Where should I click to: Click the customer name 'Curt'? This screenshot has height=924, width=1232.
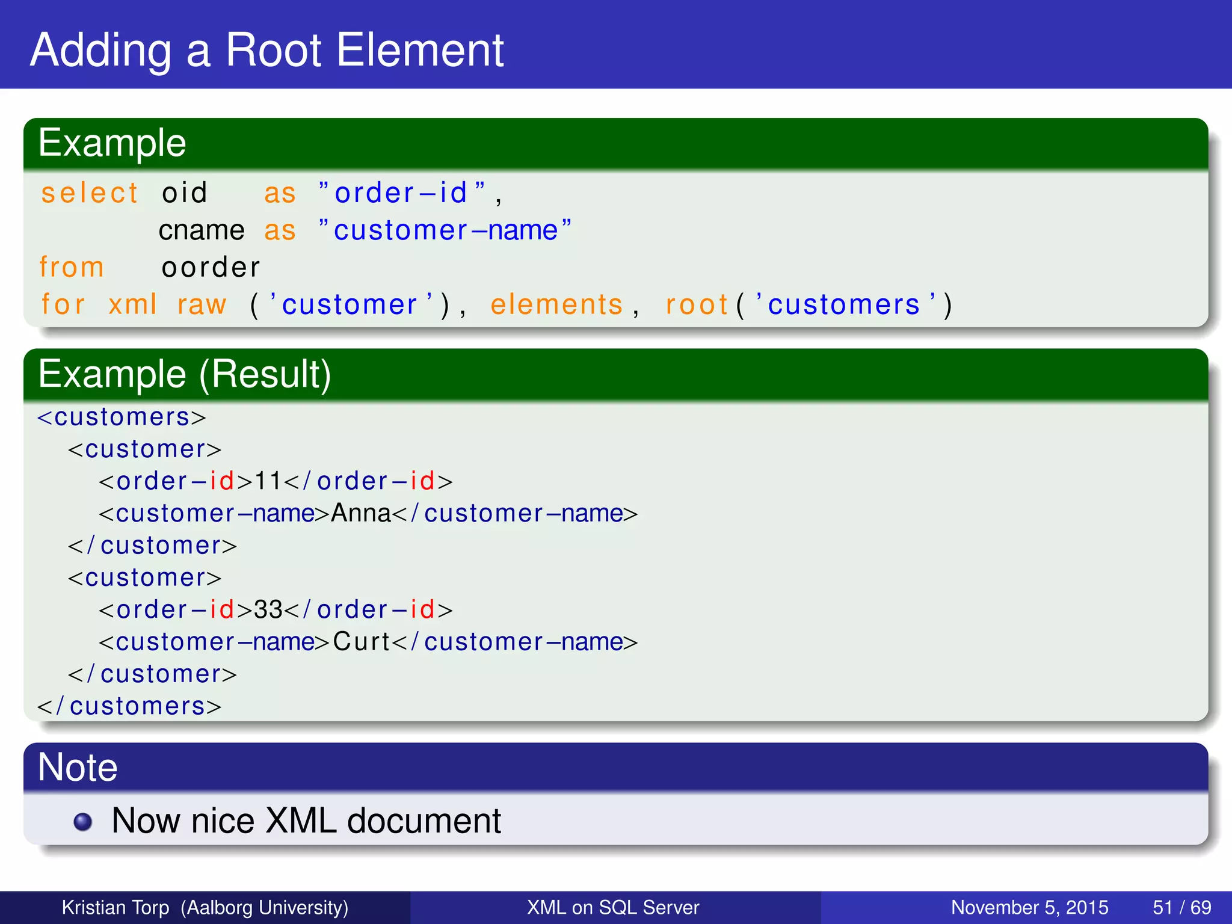361,642
